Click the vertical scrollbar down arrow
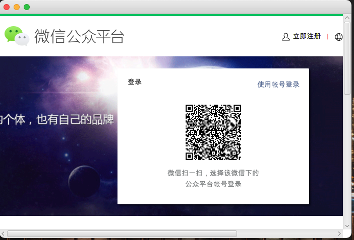The height and width of the screenshot is (240, 354). click(x=347, y=226)
